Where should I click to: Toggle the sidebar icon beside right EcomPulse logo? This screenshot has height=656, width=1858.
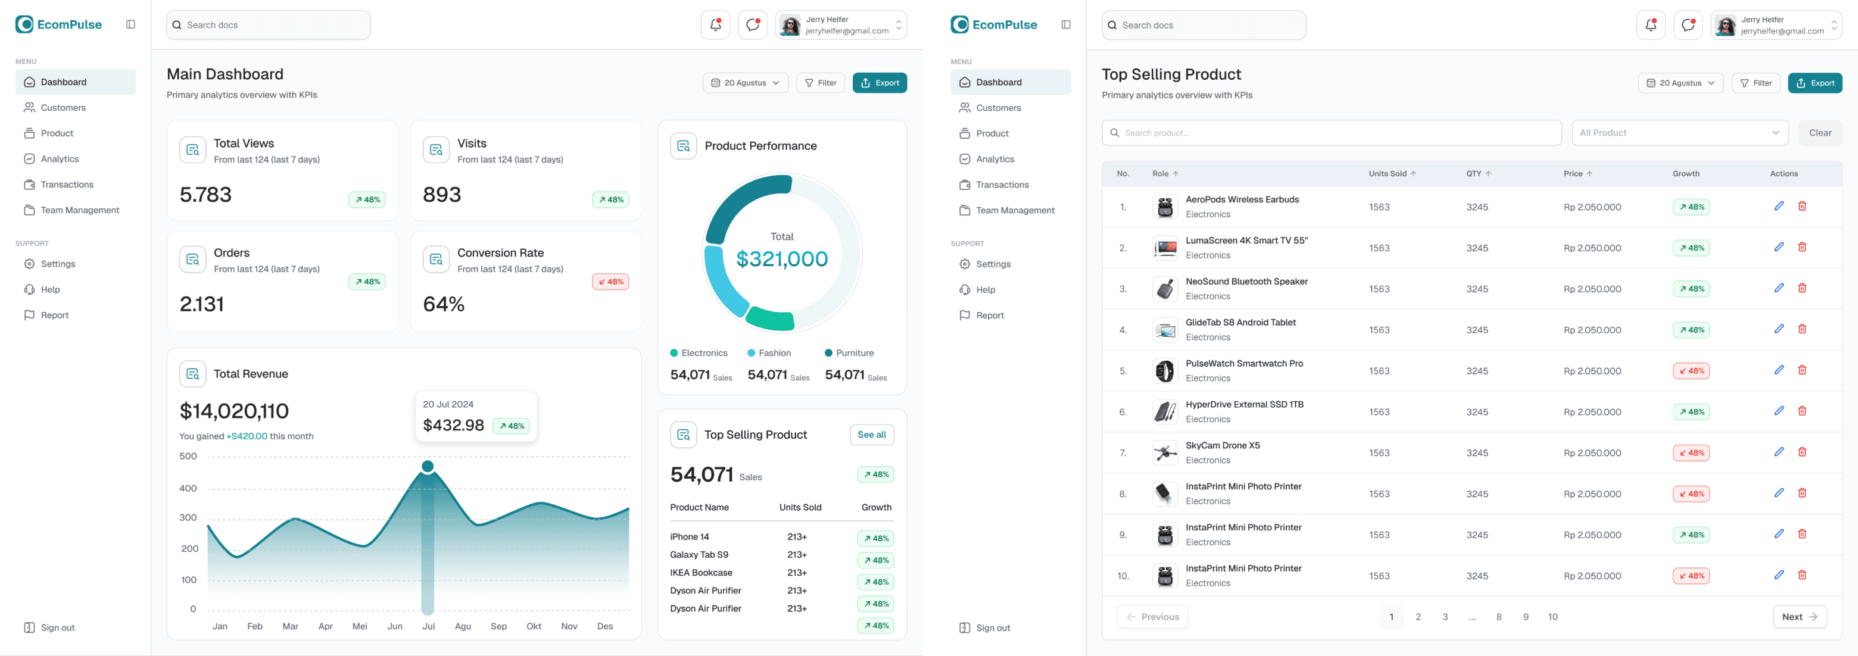(x=1065, y=24)
